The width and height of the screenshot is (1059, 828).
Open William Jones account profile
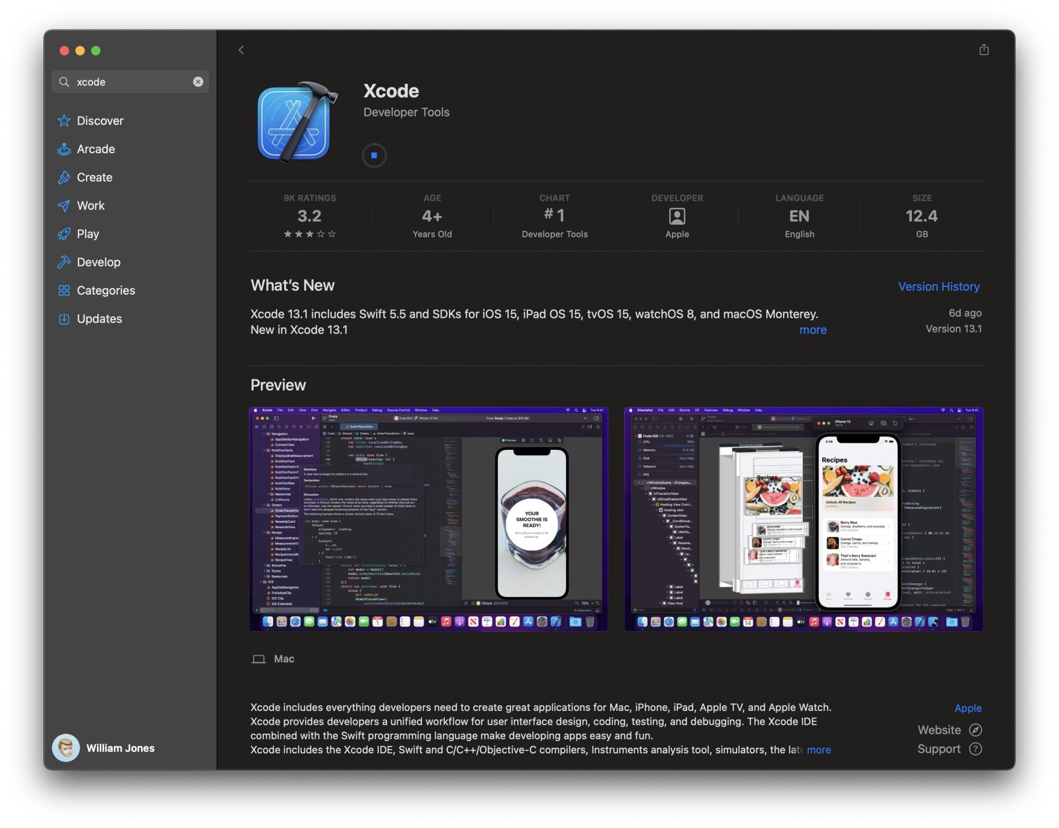(x=104, y=748)
